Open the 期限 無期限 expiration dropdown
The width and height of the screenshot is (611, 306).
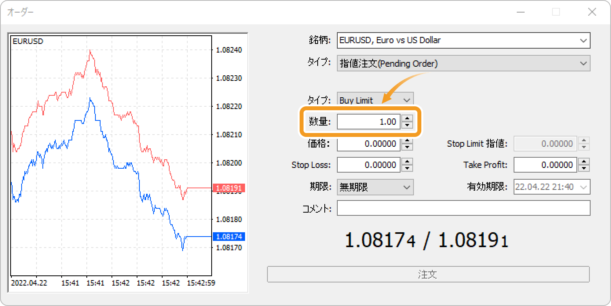375,187
